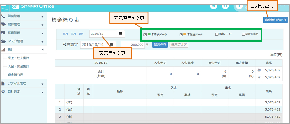Click the 合計 (経費) summary cell

[101, 74]
